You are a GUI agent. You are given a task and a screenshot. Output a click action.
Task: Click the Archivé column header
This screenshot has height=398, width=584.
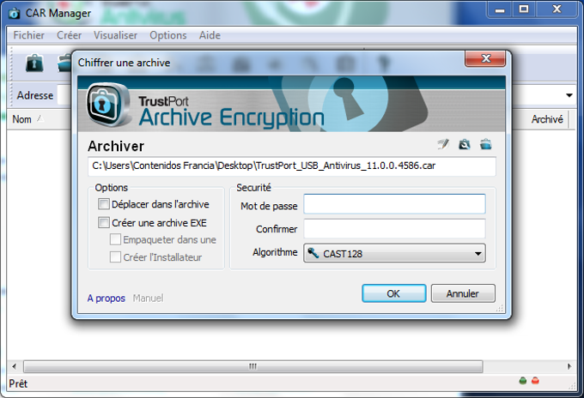pyautogui.click(x=547, y=119)
